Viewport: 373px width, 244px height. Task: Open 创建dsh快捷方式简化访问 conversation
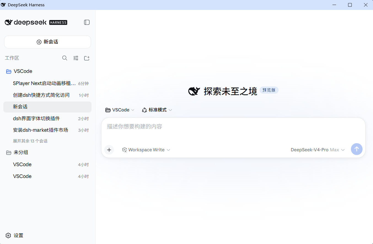(x=47, y=95)
